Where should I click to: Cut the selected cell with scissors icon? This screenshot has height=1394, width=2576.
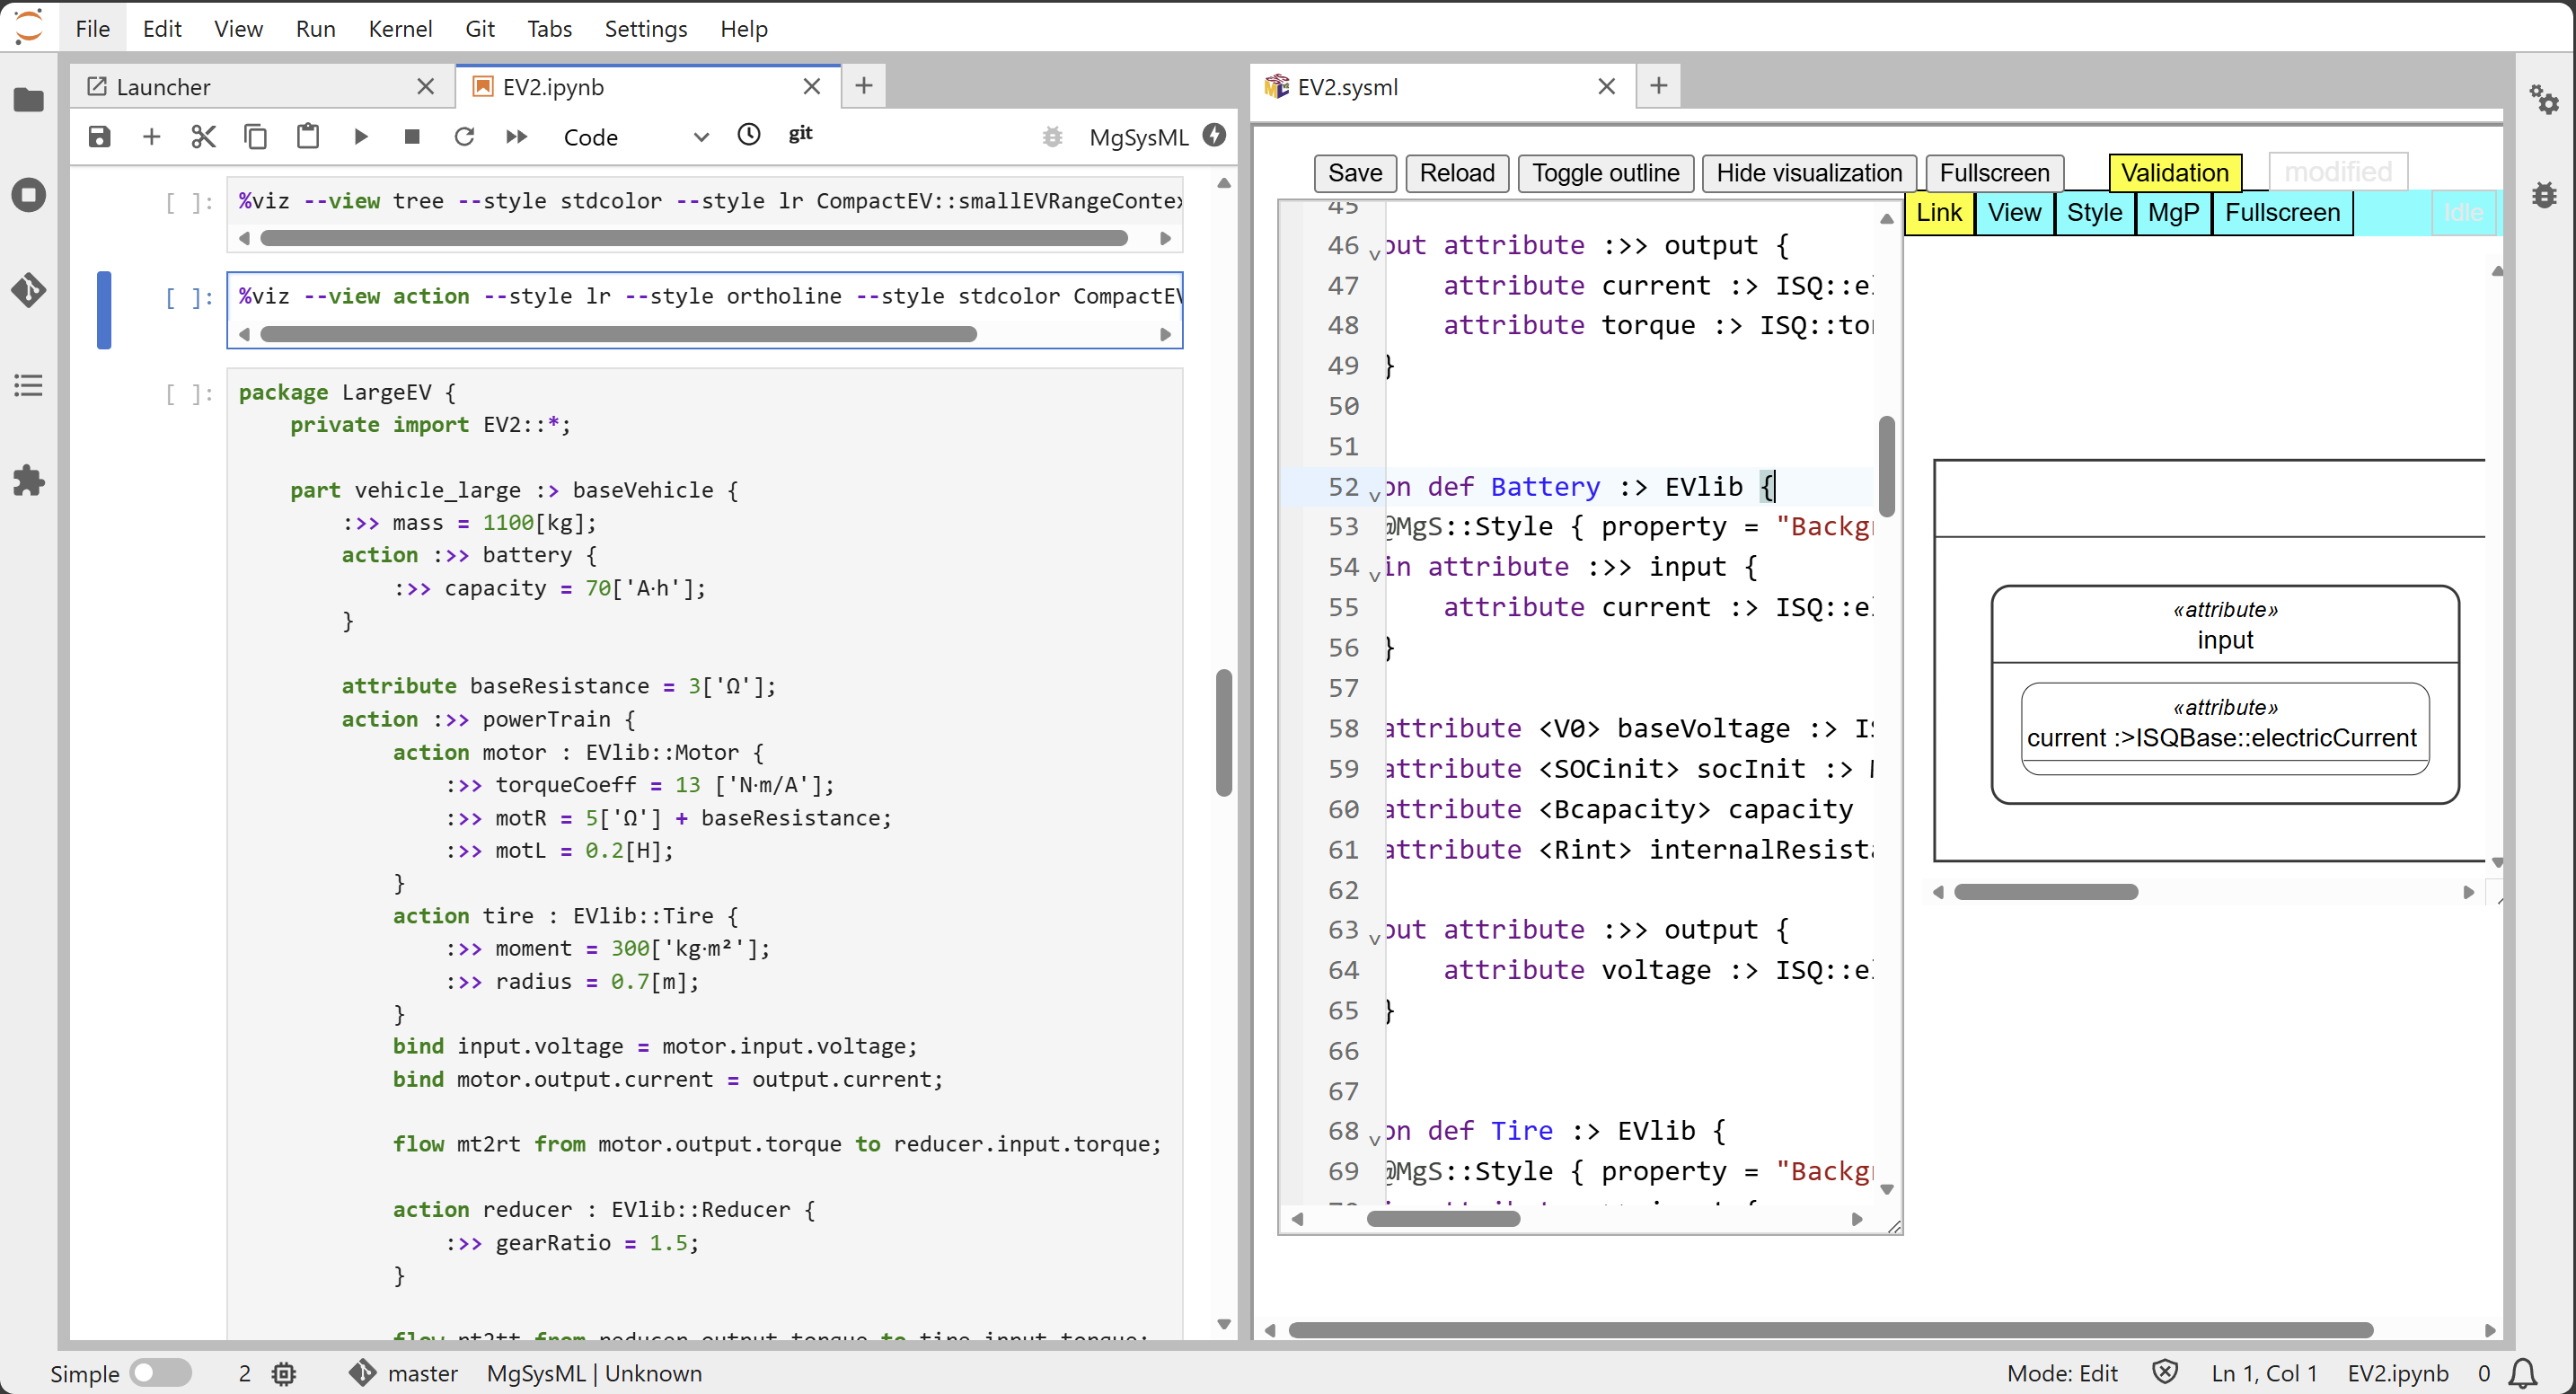(203, 136)
